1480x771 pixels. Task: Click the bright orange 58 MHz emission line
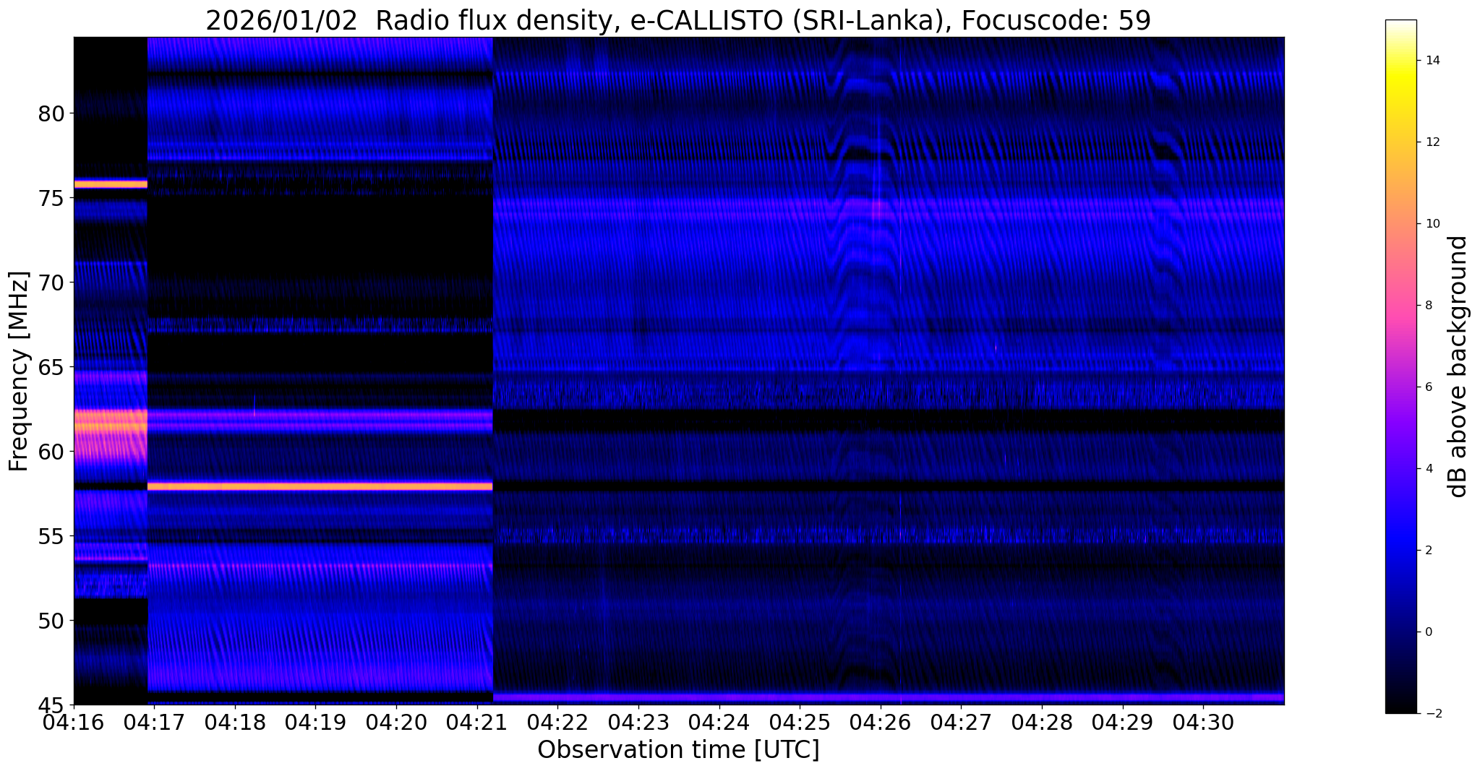click(x=320, y=486)
